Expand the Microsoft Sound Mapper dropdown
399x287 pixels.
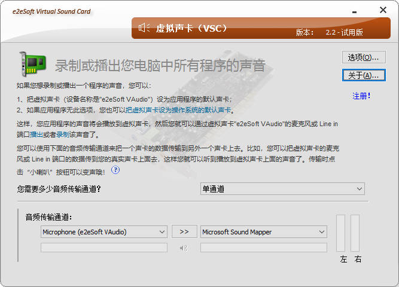tap(264, 232)
